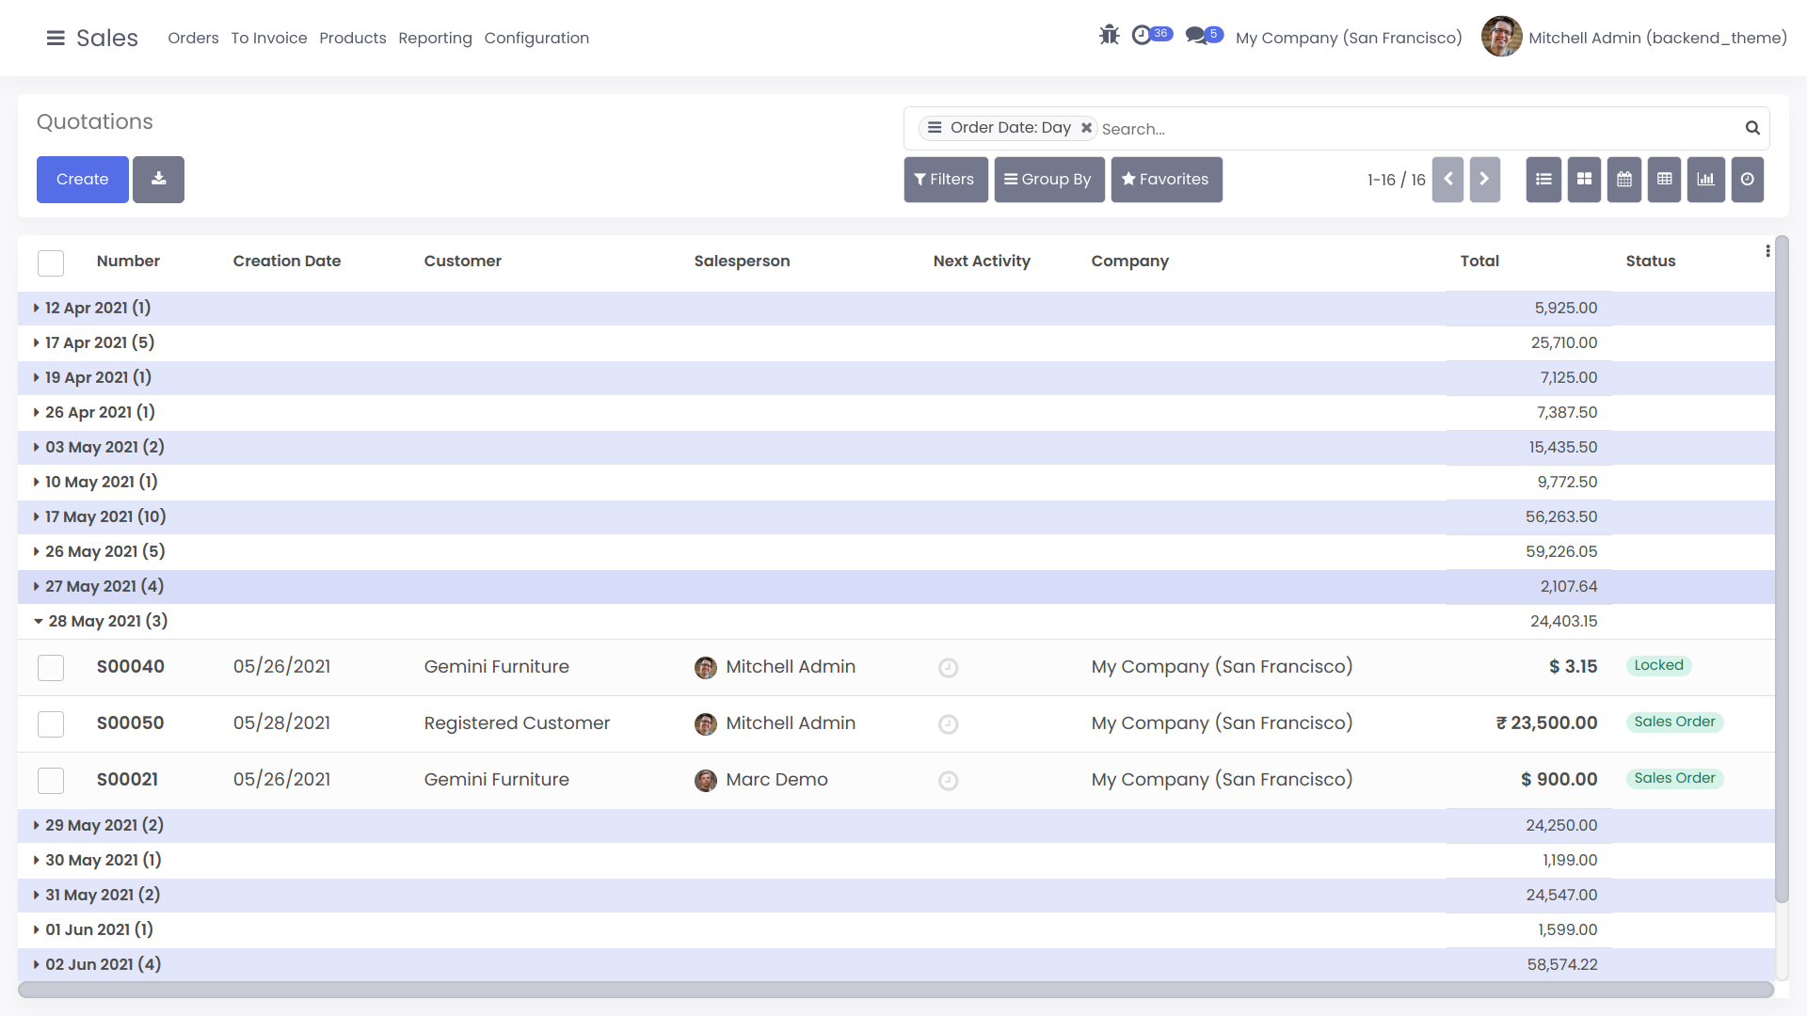Click the vertical scrollbar of the list
Viewport: 1807px width, 1016px height.
[1781, 564]
